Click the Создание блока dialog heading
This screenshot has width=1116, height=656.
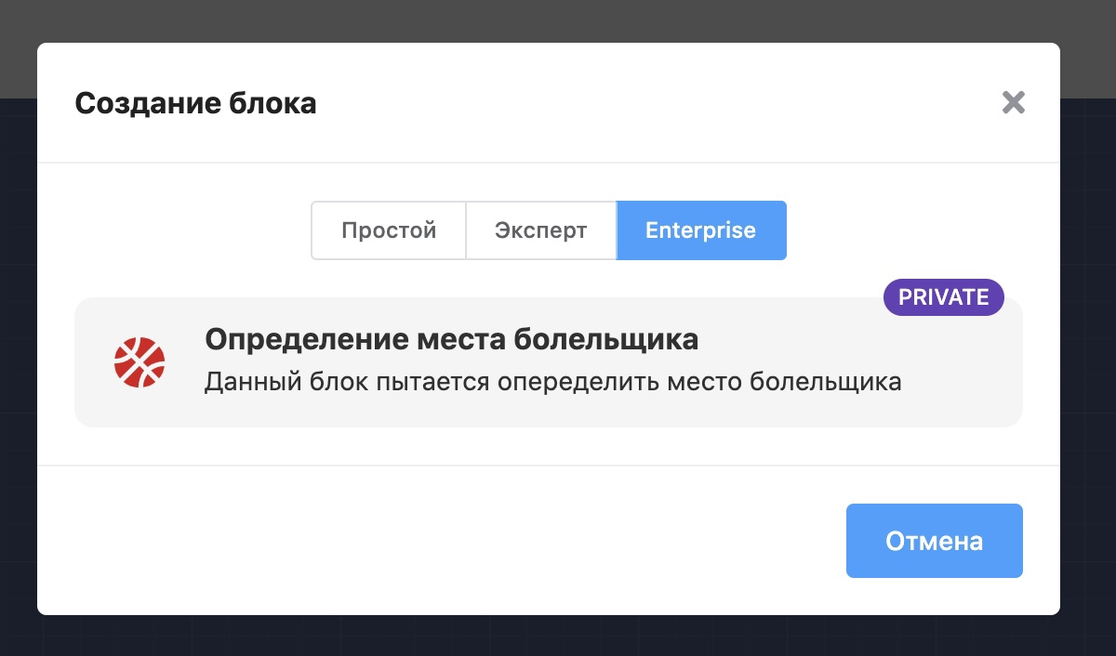pos(195,103)
